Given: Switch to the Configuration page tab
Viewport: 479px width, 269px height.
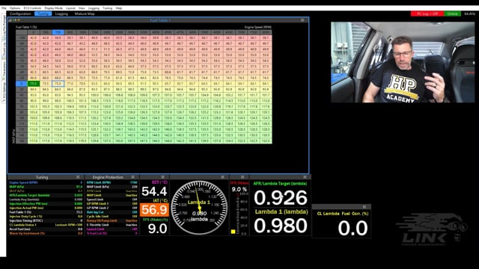Looking at the screenshot, I should tap(20, 13).
